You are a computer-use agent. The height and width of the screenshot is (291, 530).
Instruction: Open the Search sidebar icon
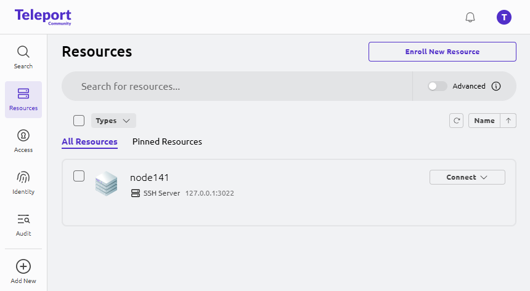(23, 52)
